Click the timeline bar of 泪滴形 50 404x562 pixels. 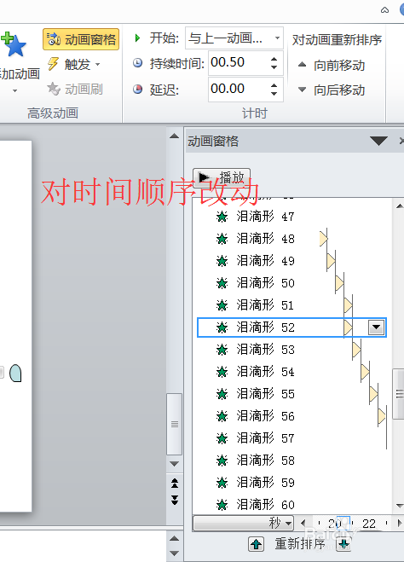[339, 283]
